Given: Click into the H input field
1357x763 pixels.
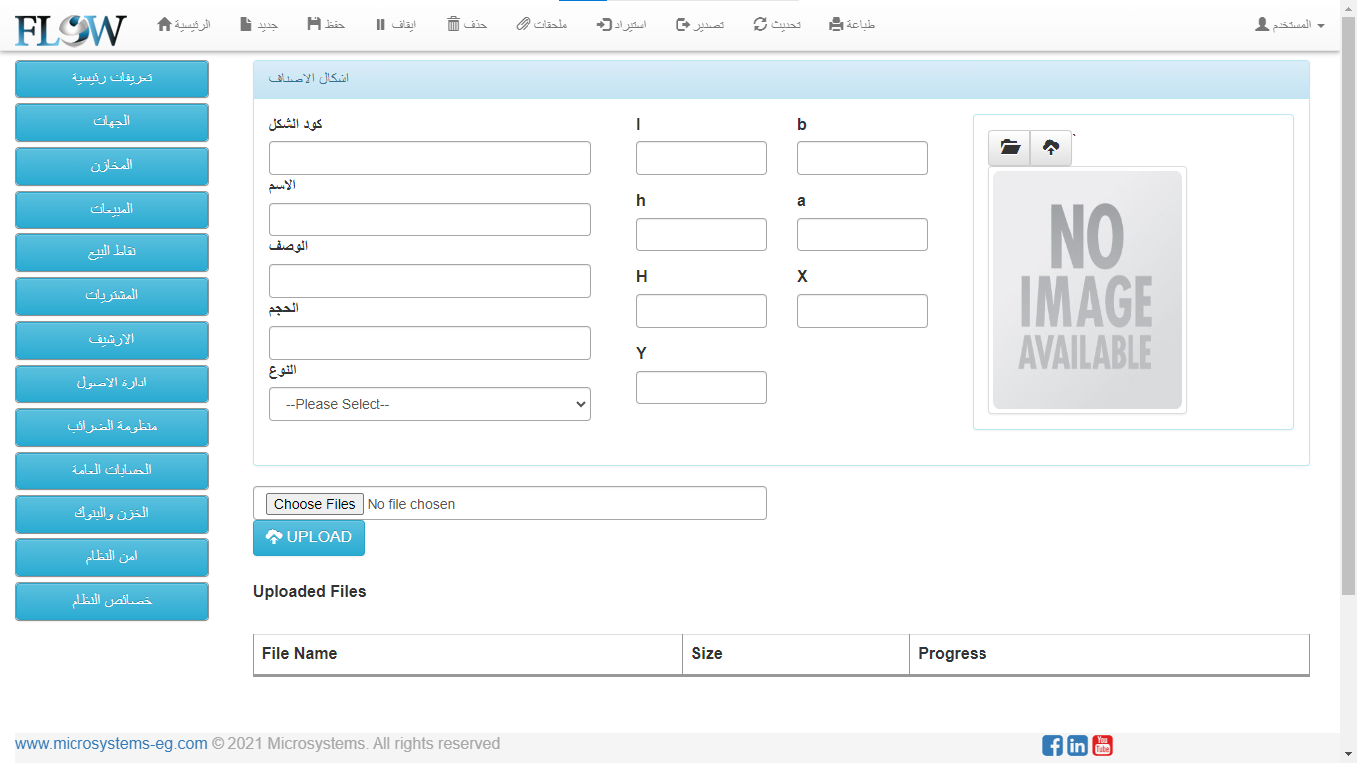Looking at the screenshot, I should (x=700, y=311).
